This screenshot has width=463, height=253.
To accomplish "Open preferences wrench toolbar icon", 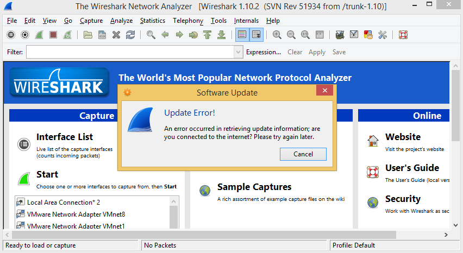I will [383, 35].
